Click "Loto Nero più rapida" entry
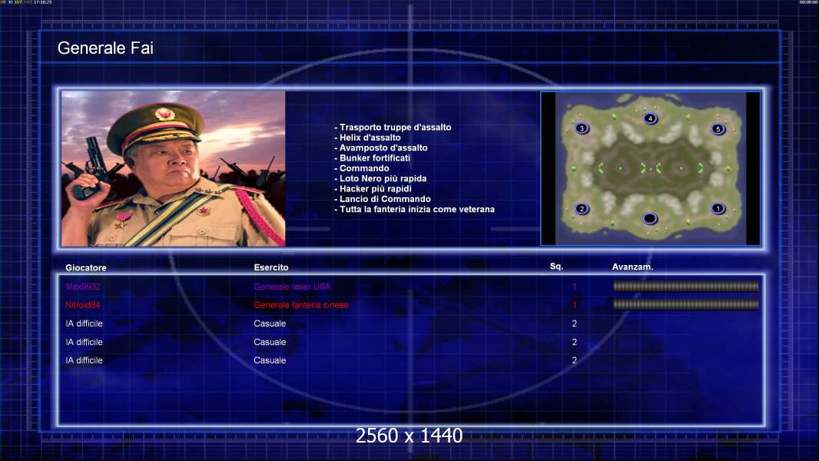The height and width of the screenshot is (461, 819). point(383,178)
